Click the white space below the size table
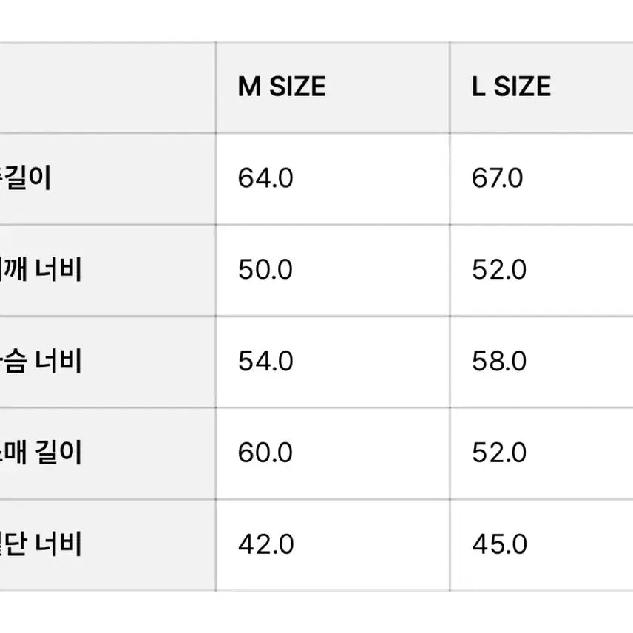Image resolution: width=633 pixels, height=633 pixels. [x=316, y=612]
